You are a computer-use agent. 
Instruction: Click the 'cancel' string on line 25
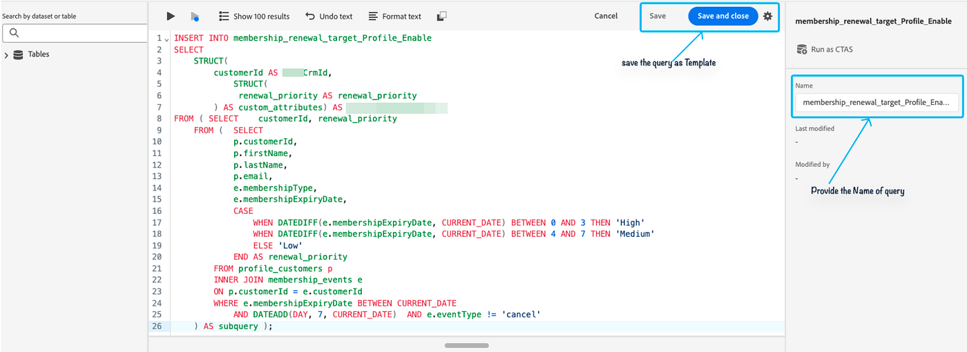[x=521, y=314]
